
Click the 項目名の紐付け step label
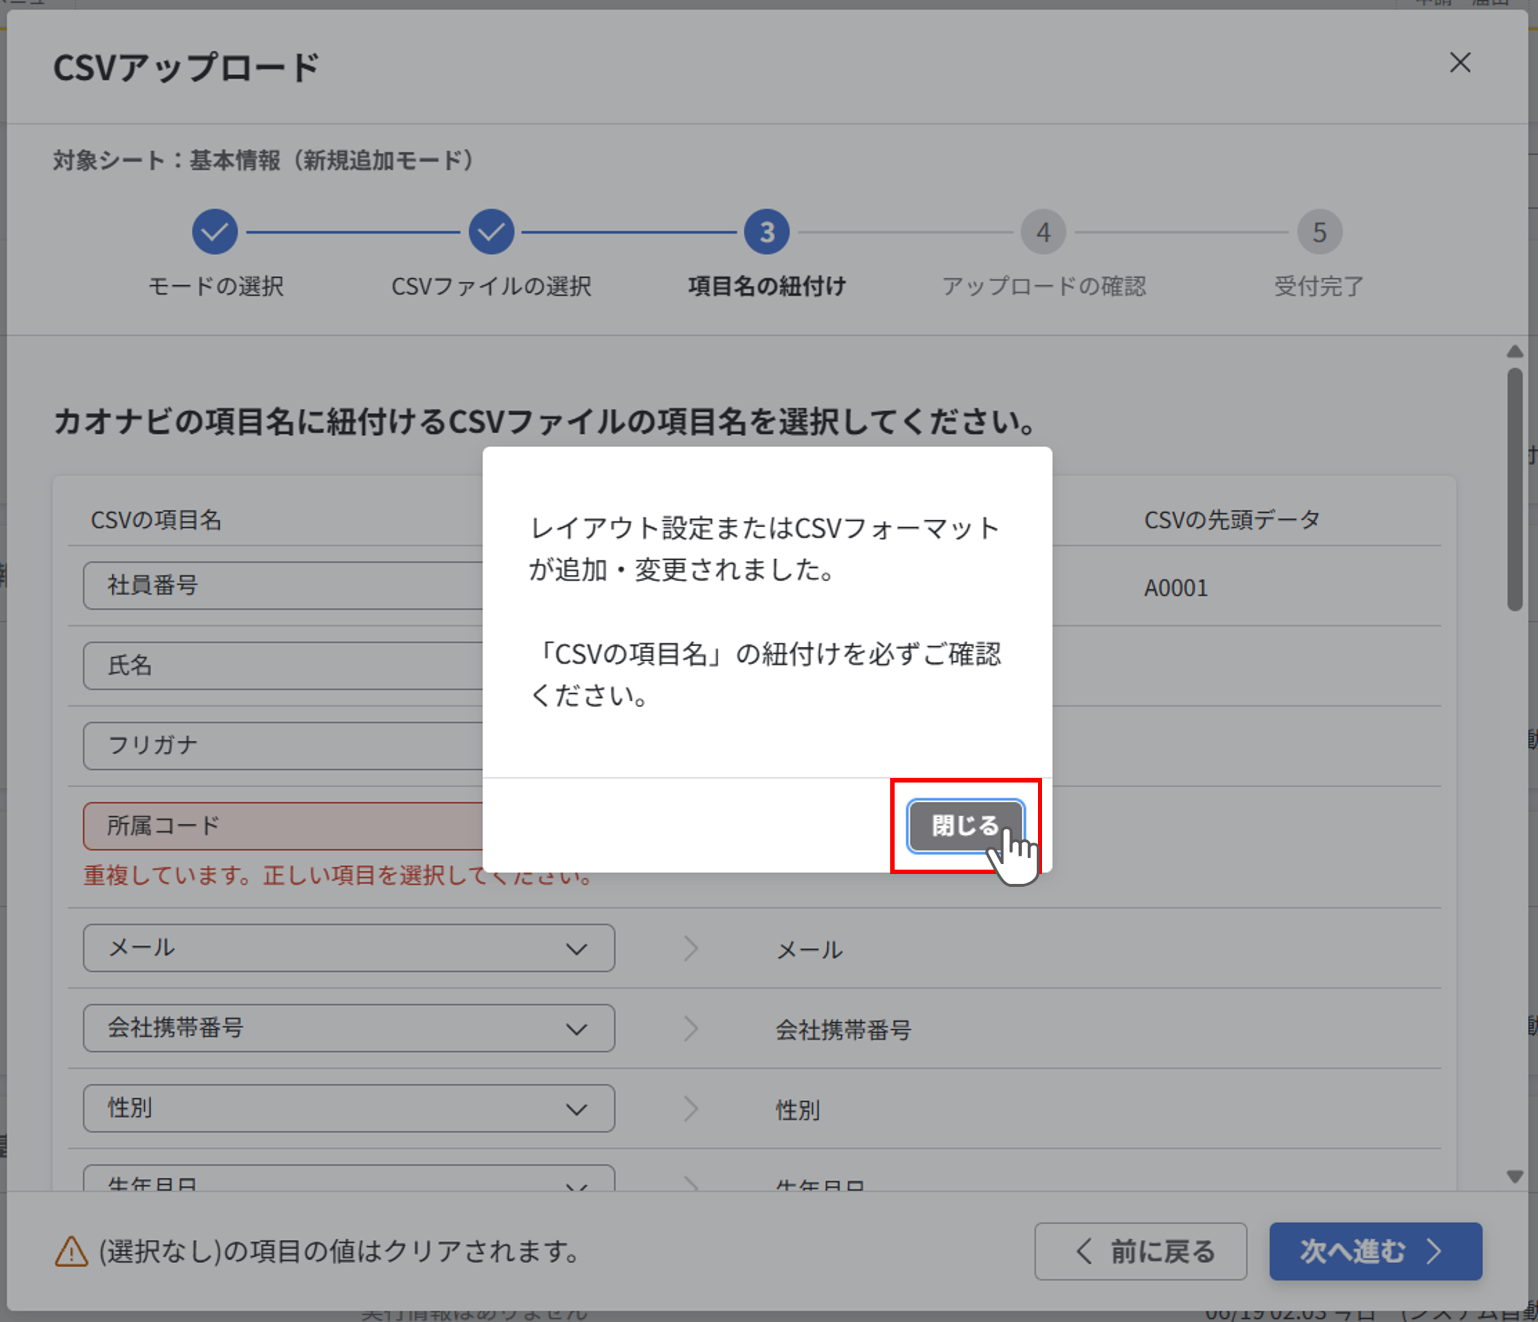tap(767, 286)
